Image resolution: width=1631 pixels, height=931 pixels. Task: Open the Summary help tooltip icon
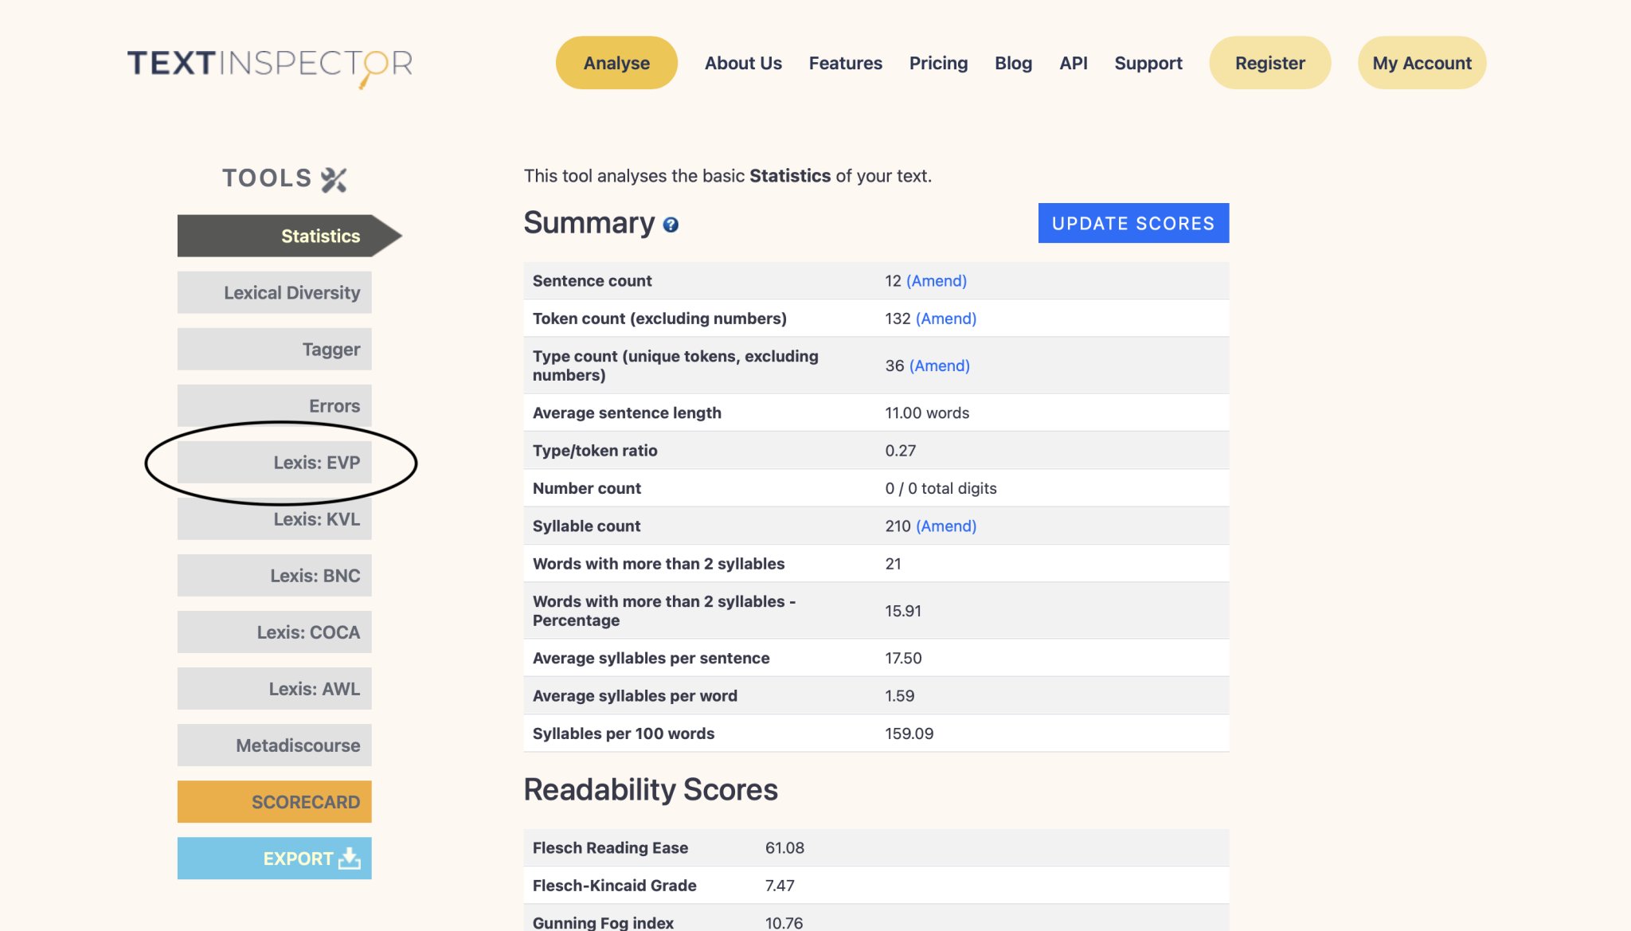click(x=671, y=225)
